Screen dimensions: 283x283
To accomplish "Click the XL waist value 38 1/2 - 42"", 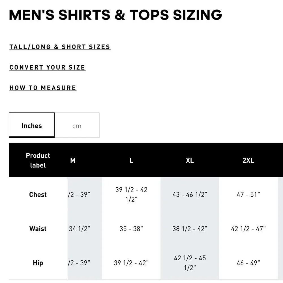I will coord(190,229).
